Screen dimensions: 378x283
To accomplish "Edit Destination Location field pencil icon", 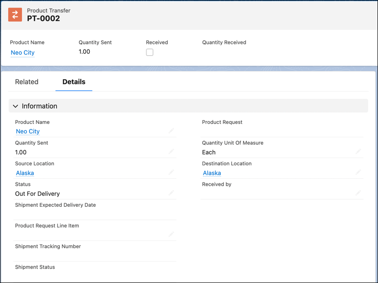I will tap(358, 172).
